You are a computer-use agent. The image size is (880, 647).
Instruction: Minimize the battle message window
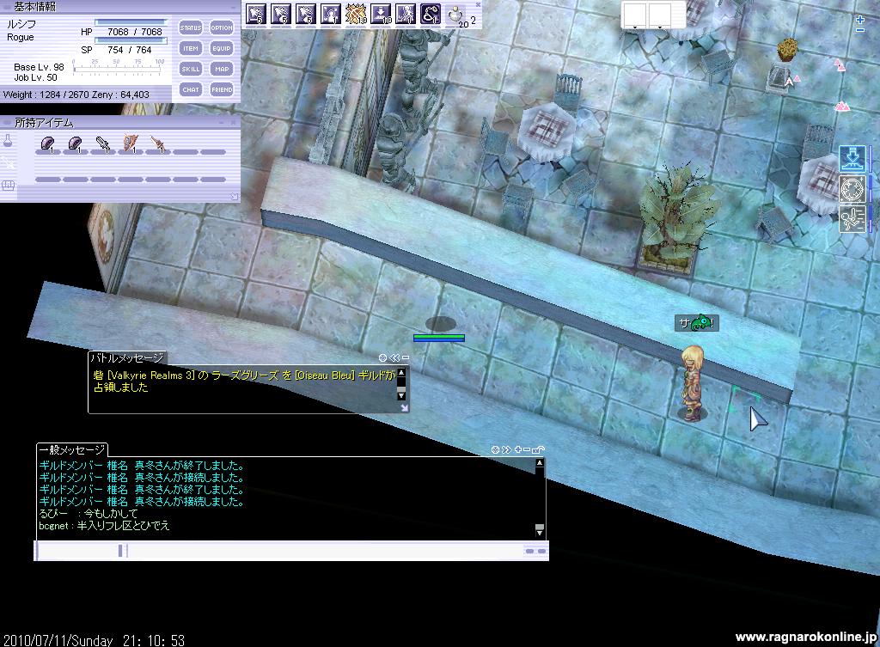406,357
